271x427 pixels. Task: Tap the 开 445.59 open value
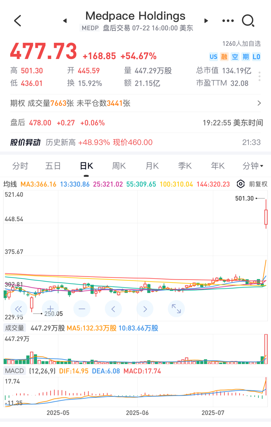point(84,71)
